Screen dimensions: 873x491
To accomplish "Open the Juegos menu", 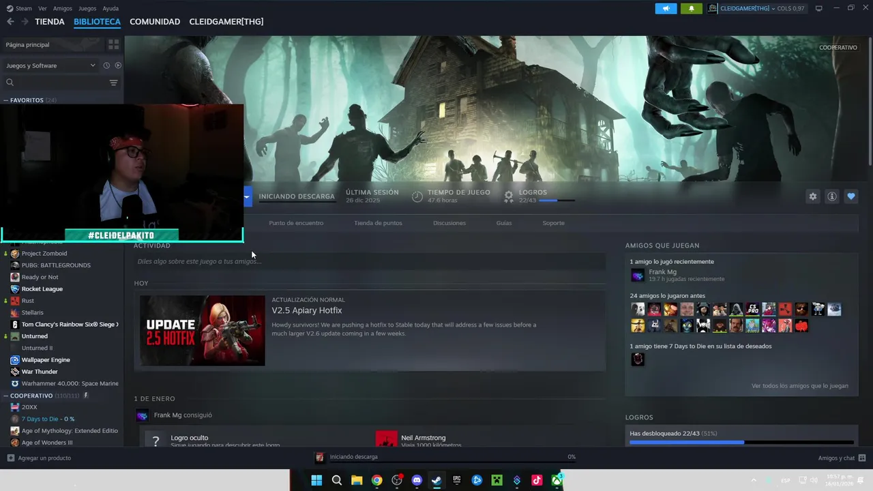I will pos(87,8).
